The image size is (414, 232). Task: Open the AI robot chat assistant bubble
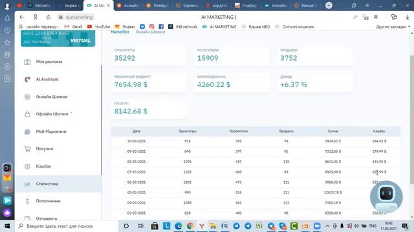[x=386, y=197]
